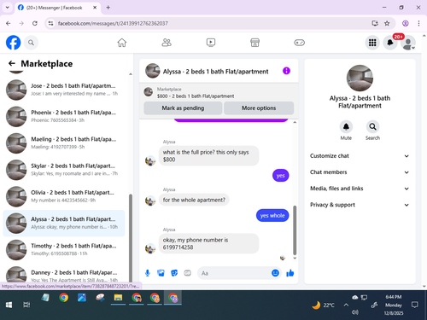
Task: Click More options button
Action: point(259,108)
